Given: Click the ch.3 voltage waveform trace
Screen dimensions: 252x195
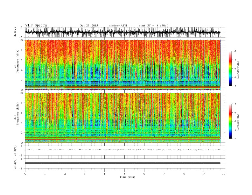Looking at the screenshot, I should pyautogui.click(x=122, y=150).
